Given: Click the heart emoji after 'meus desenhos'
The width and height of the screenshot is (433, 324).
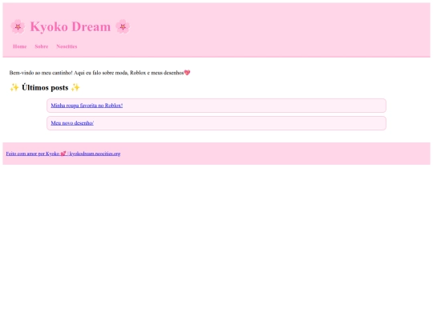Looking at the screenshot, I should [187, 73].
